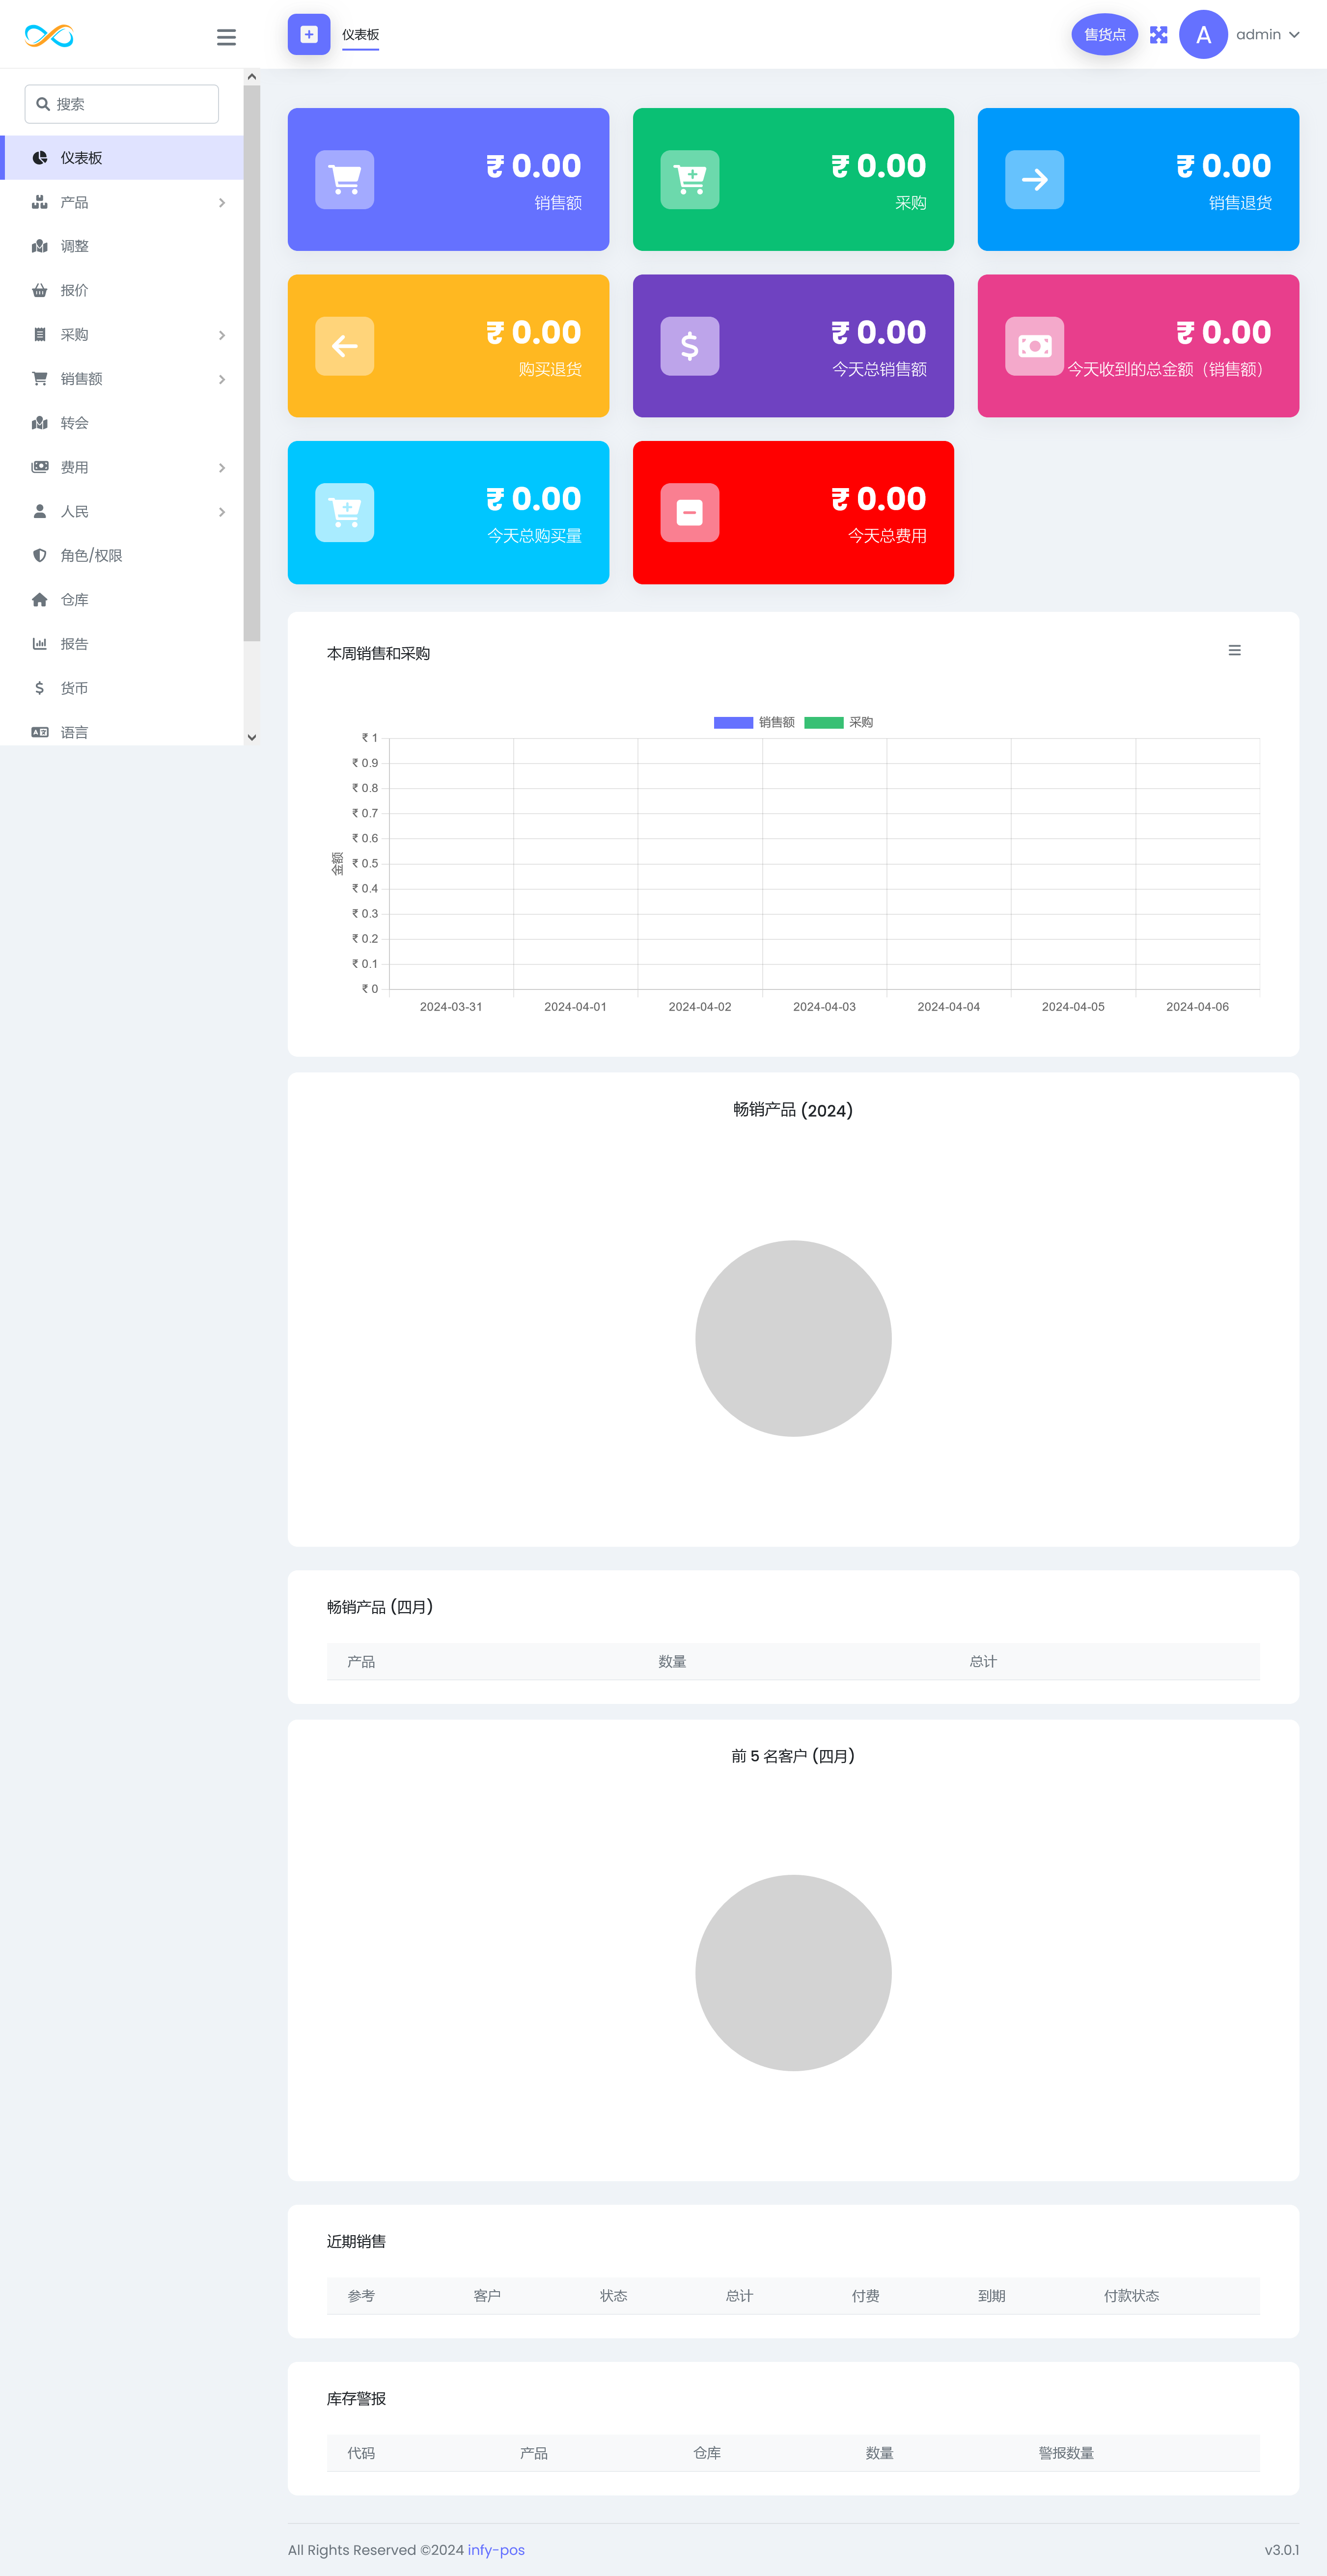The height and width of the screenshot is (2576, 1327).
Task: Click the 付款状态 column header
Action: [x=1131, y=2296]
